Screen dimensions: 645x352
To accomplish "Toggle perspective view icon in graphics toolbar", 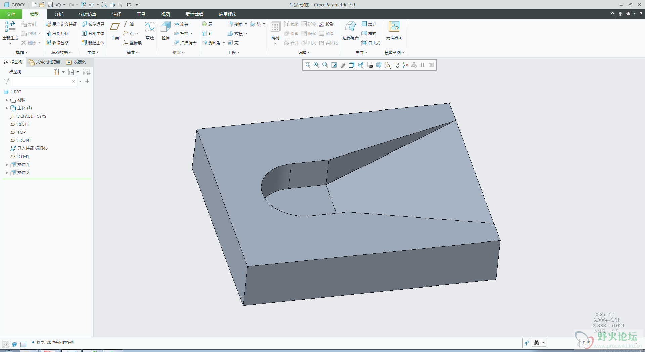I will pos(379,65).
